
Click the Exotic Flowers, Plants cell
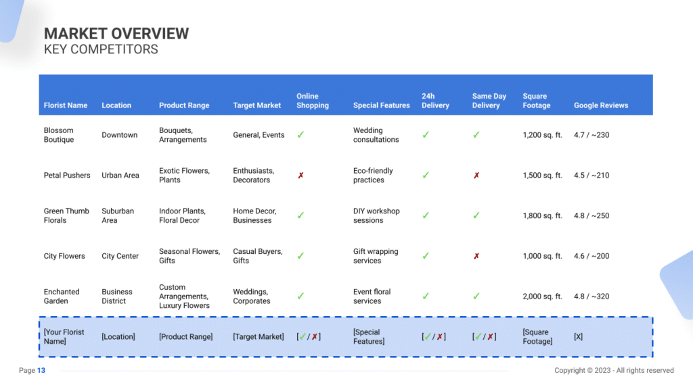[x=184, y=176]
